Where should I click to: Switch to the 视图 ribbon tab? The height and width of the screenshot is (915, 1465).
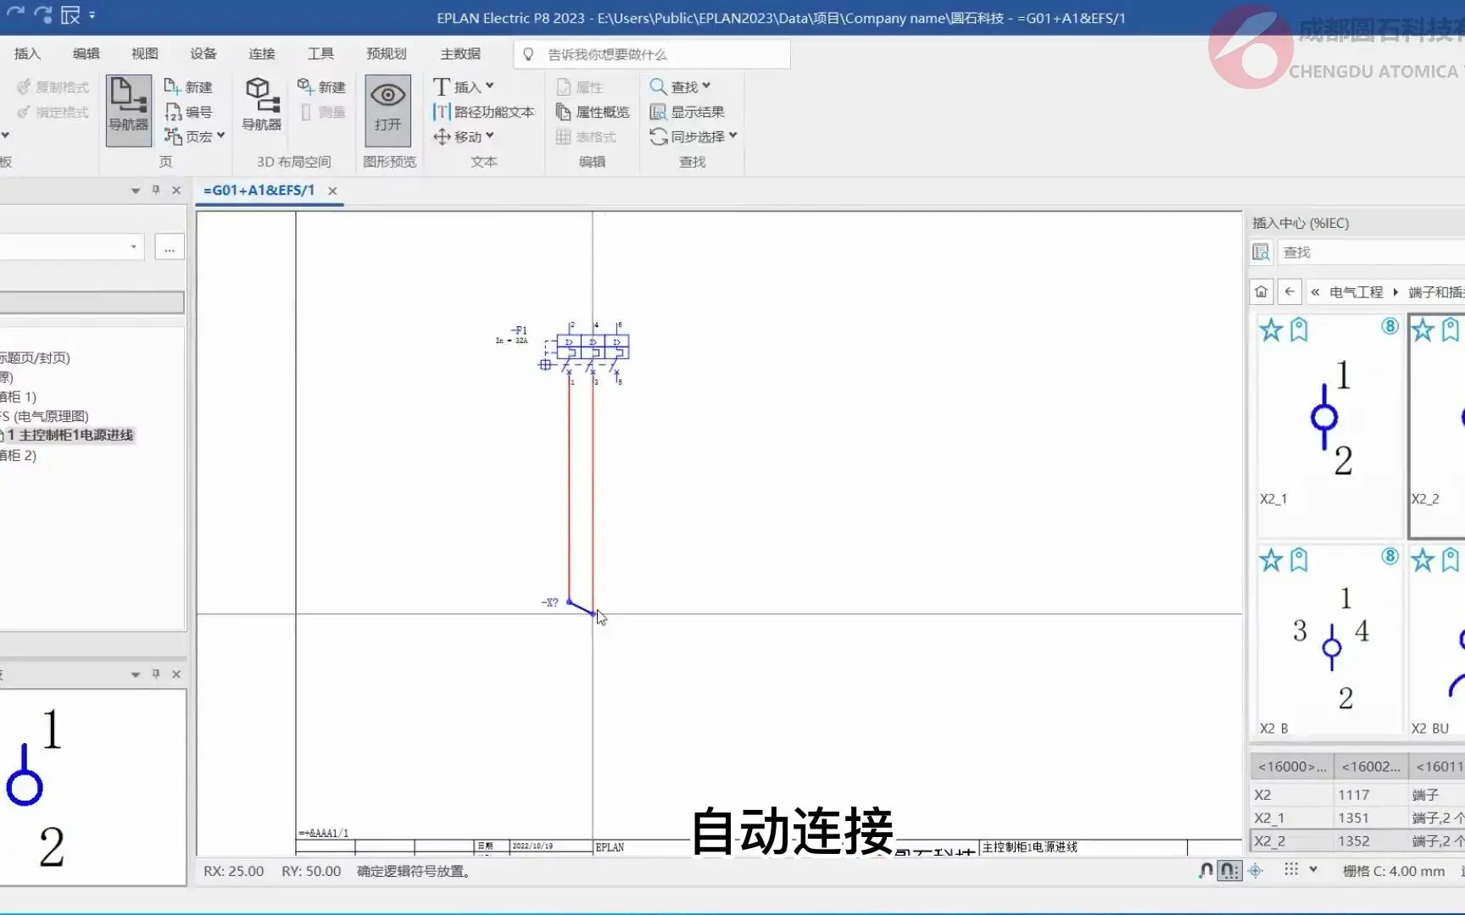145,53
